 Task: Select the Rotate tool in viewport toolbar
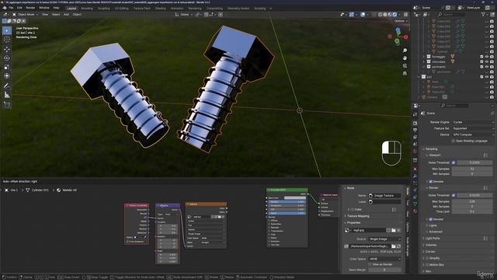click(7, 58)
